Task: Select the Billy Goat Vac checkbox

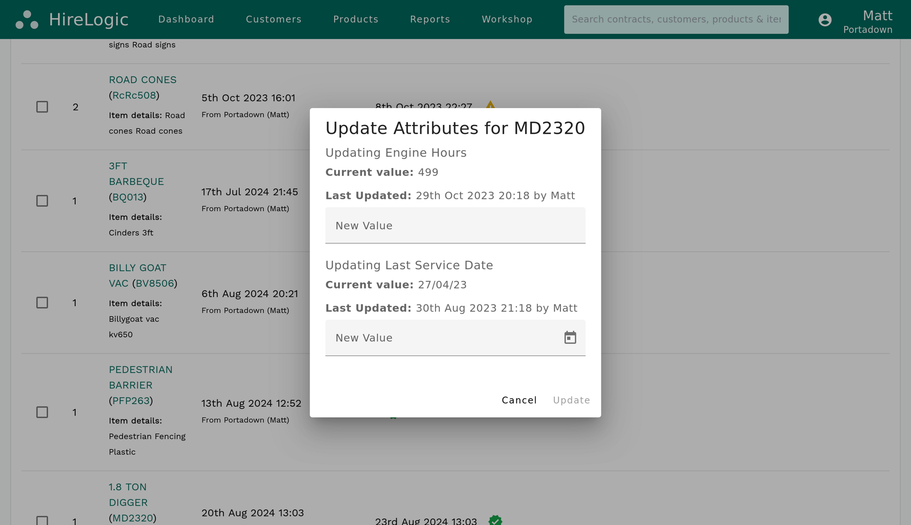Action: pyautogui.click(x=42, y=303)
